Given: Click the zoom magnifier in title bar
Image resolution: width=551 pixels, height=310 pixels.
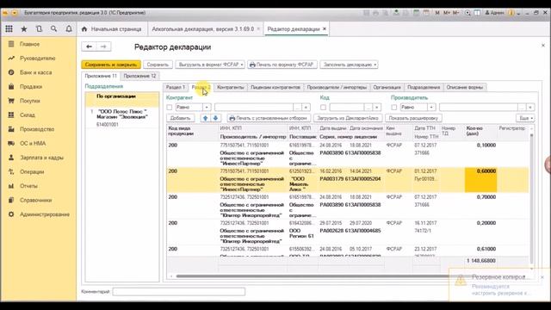Looking at the screenshot, I should [467, 13].
